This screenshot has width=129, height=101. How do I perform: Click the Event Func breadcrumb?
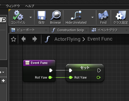coord(100,39)
